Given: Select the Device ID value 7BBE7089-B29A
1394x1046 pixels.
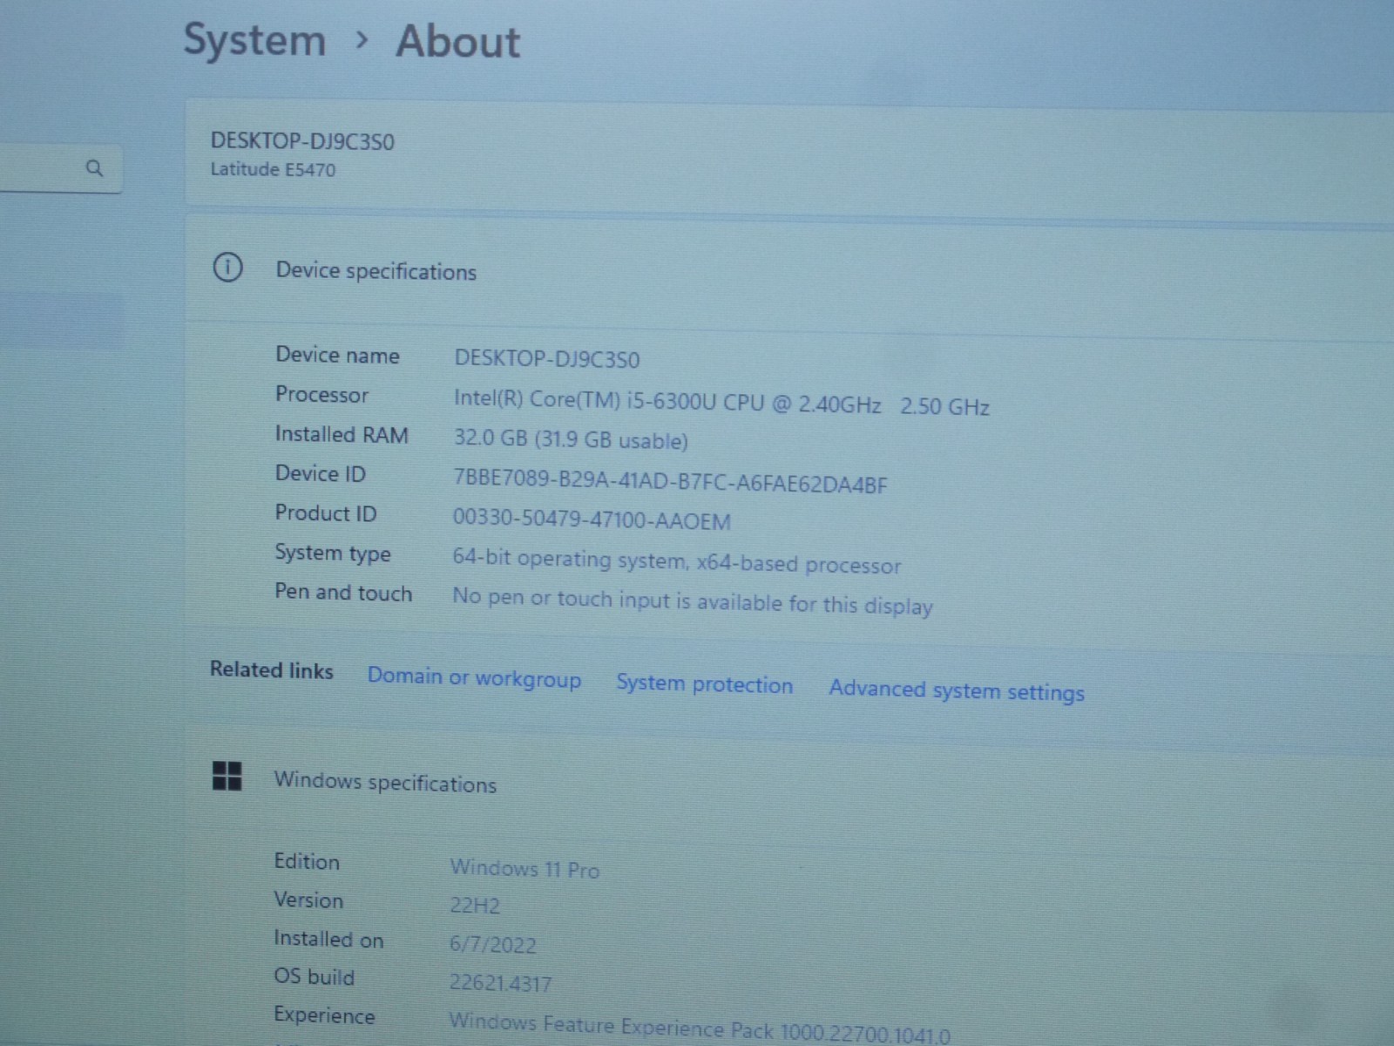Looking at the screenshot, I should click(670, 481).
